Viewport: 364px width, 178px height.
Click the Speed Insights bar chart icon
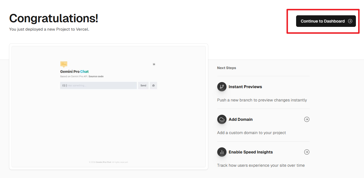[x=222, y=152]
